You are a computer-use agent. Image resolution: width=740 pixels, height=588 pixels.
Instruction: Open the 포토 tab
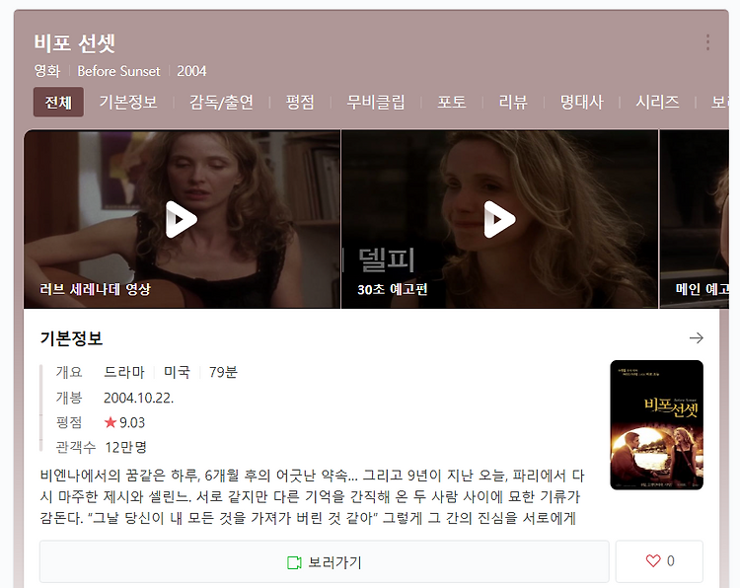tap(451, 102)
